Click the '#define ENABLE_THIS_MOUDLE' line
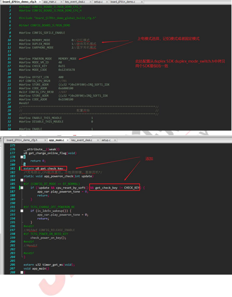The image size is (232, 297). (x=56, y=118)
